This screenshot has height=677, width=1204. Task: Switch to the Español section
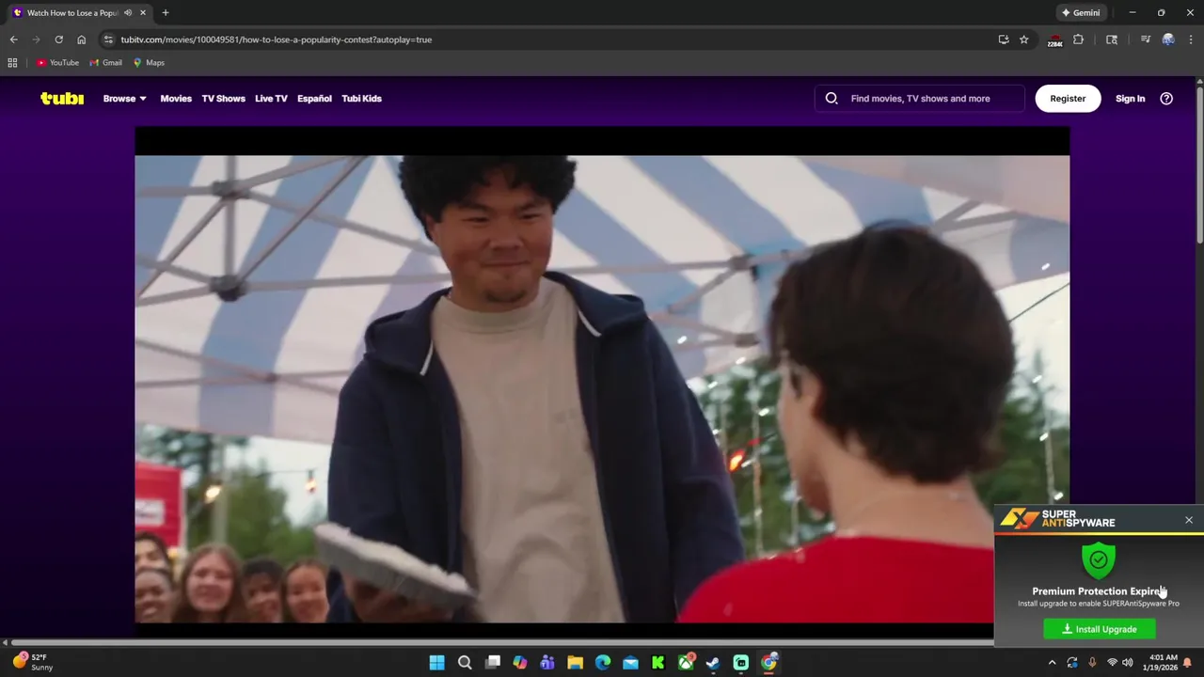314,99
